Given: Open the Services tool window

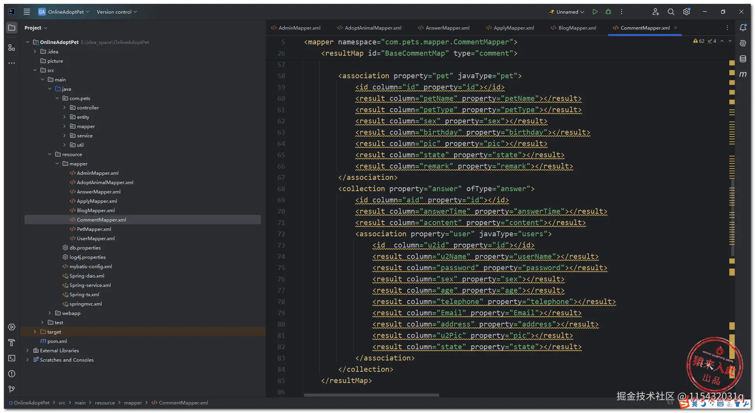Looking at the screenshot, I should pos(12,327).
